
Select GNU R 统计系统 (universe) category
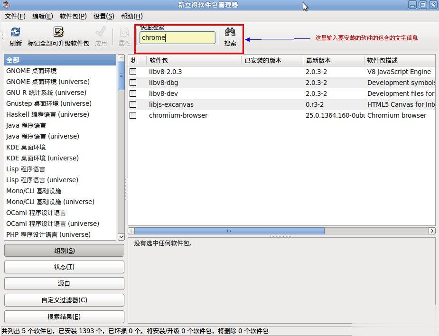coord(60,93)
